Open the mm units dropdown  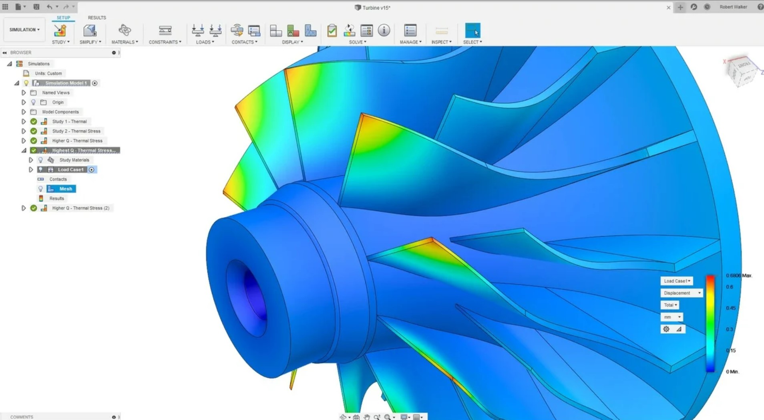(672, 317)
